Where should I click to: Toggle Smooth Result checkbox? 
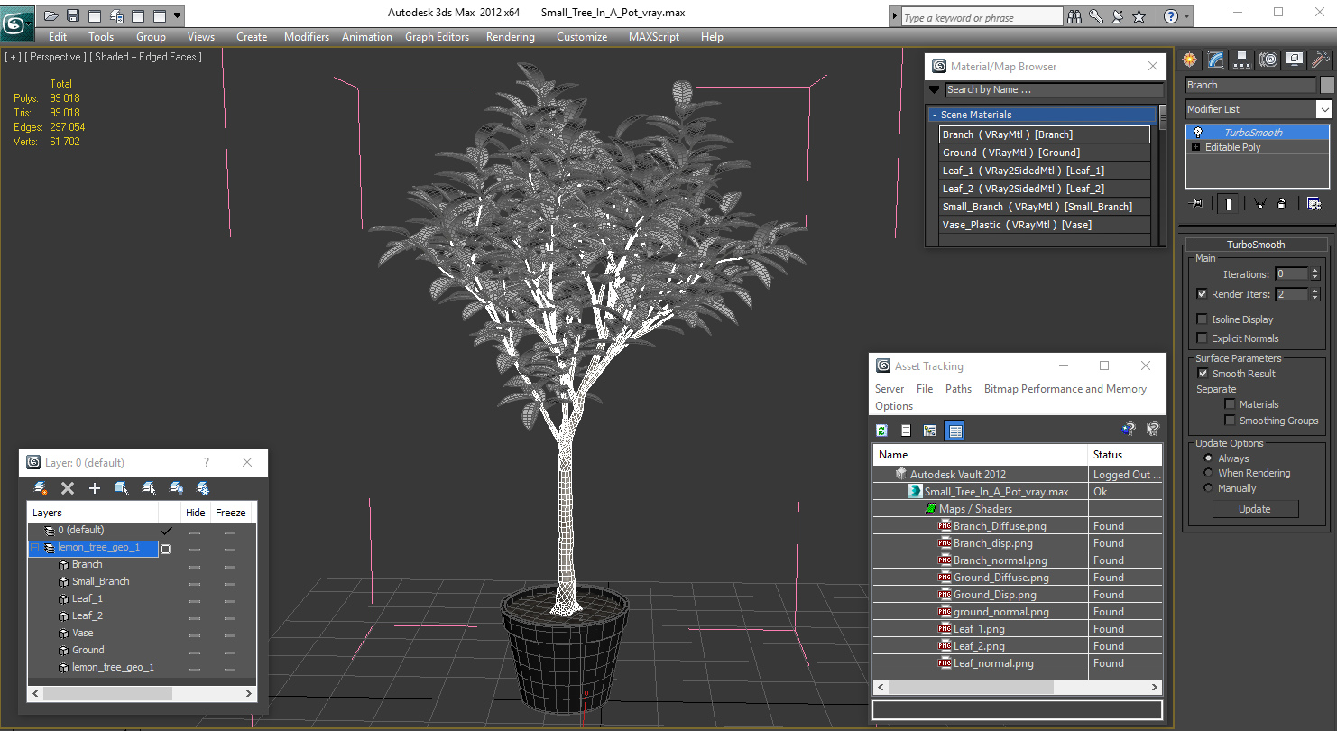pos(1202,374)
